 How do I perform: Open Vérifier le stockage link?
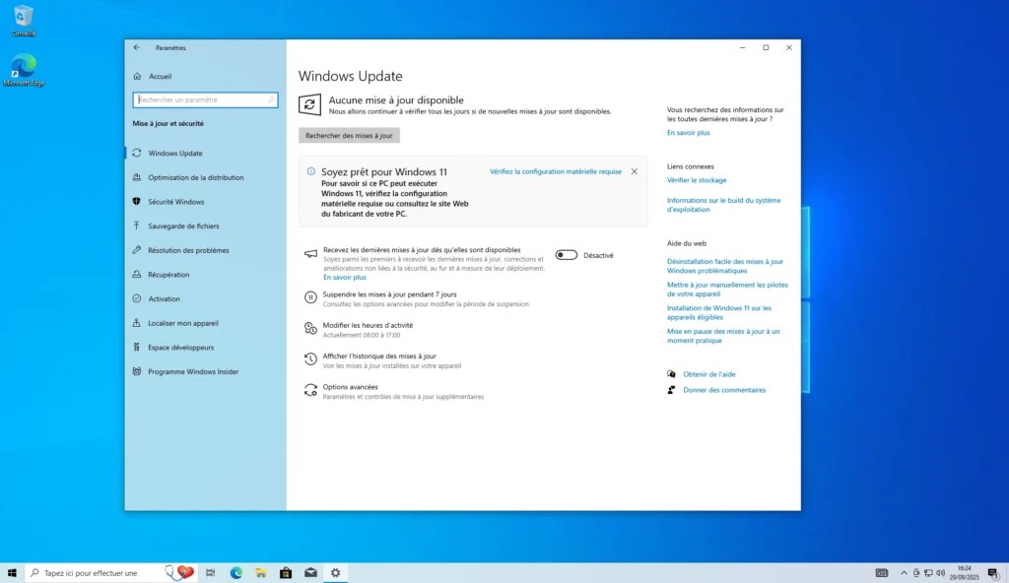coord(697,180)
